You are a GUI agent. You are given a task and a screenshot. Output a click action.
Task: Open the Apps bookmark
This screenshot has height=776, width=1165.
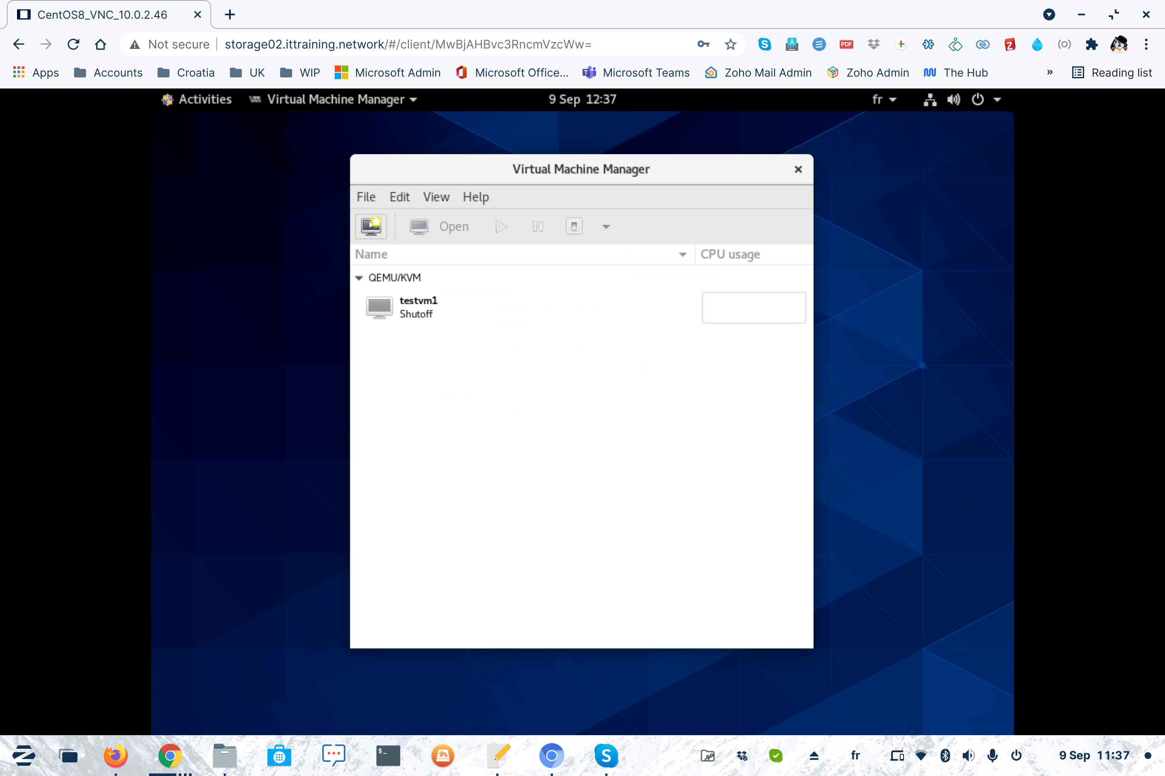coord(36,73)
